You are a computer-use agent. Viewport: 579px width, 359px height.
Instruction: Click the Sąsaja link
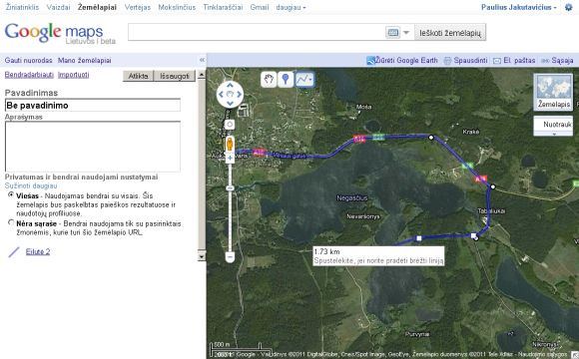[562, 60]
